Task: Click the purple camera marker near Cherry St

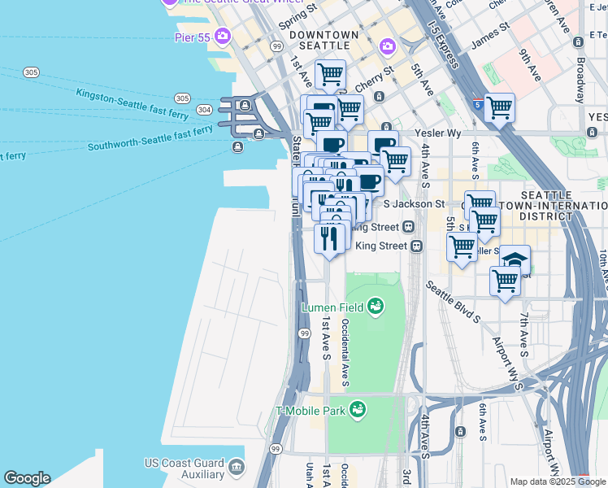Action: (x=387, y=47)
